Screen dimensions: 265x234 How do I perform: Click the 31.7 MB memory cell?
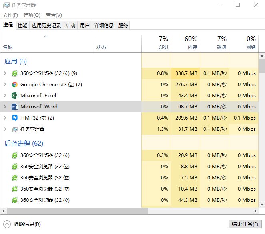click(x=185, y=129)
